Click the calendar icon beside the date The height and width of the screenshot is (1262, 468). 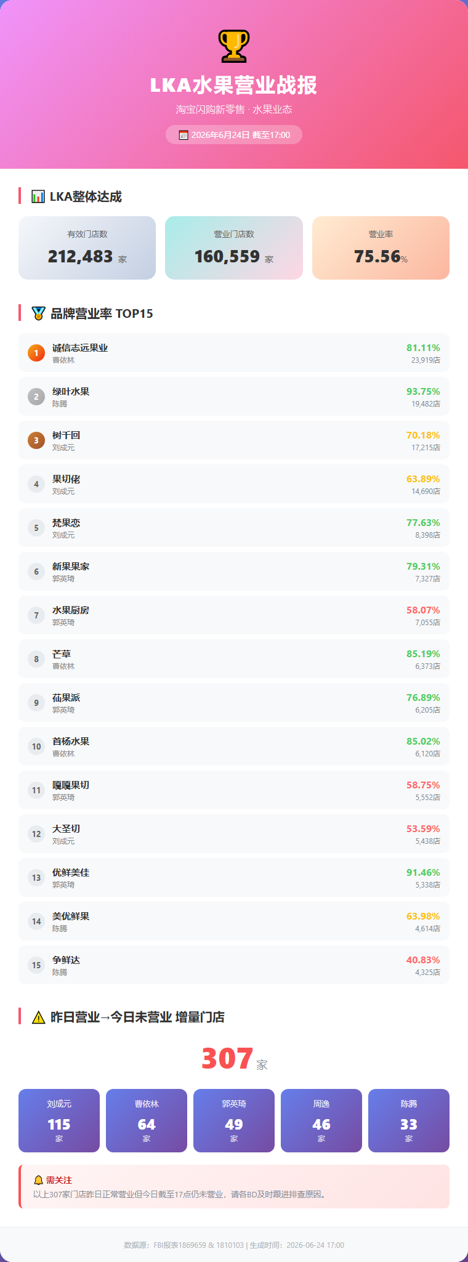coord(184,135)
